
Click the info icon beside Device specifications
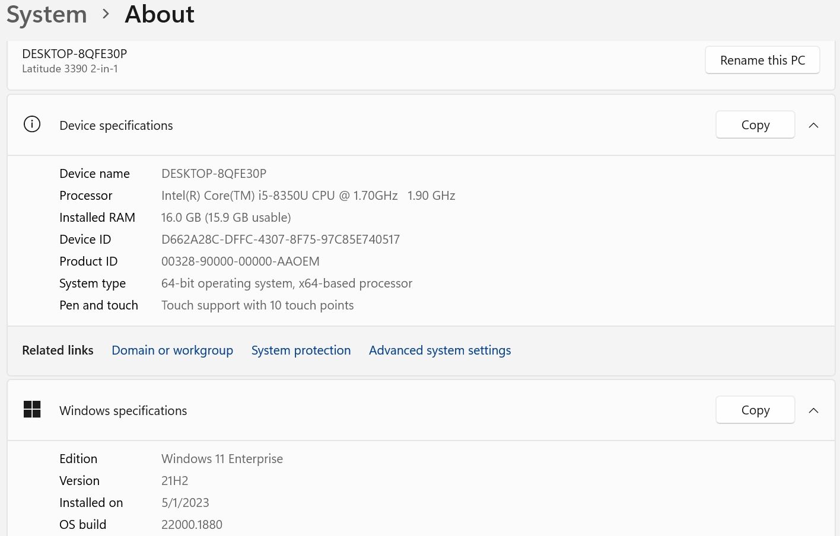click(32, 125)
